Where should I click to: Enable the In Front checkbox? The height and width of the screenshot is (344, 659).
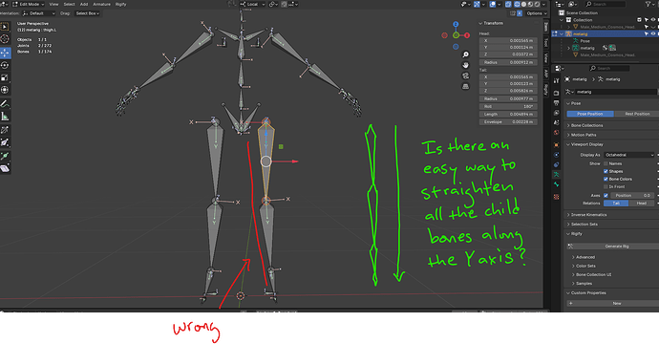[606, 186]
